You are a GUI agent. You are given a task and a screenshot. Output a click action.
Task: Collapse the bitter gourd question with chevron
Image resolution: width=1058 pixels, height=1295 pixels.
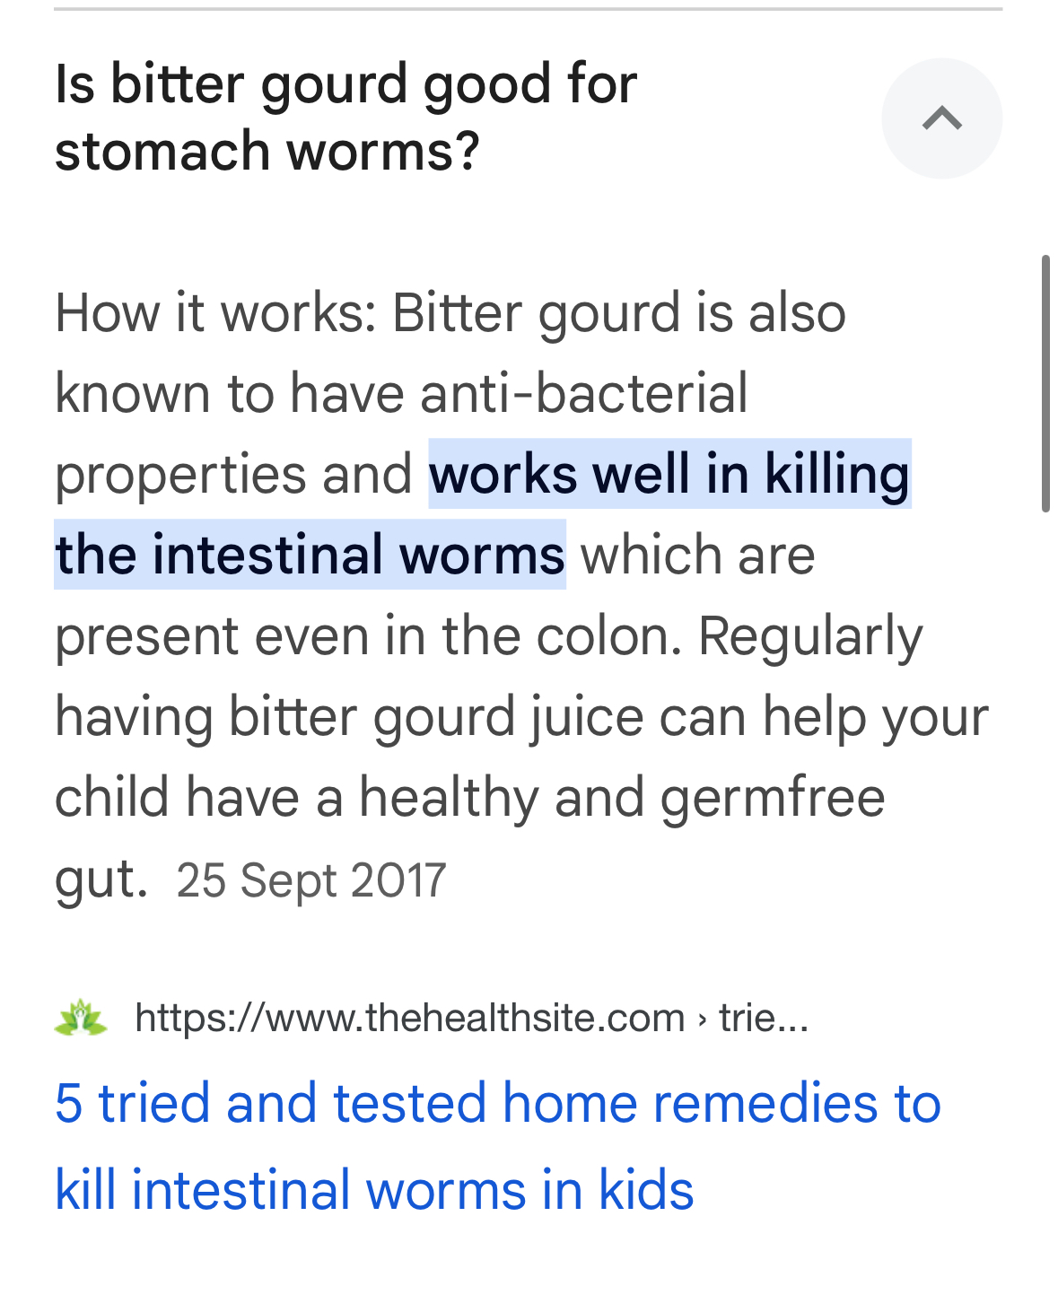click(941, 118)
